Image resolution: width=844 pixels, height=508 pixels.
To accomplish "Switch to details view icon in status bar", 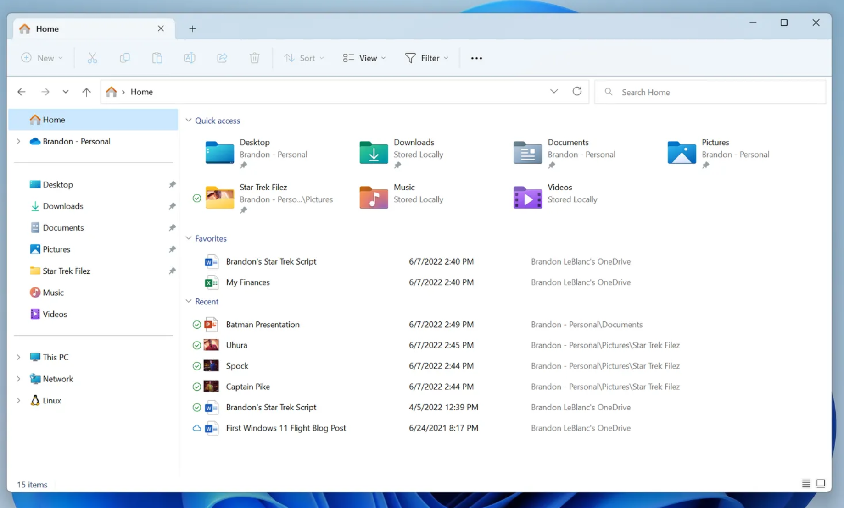I will click(x=806, y=483).
